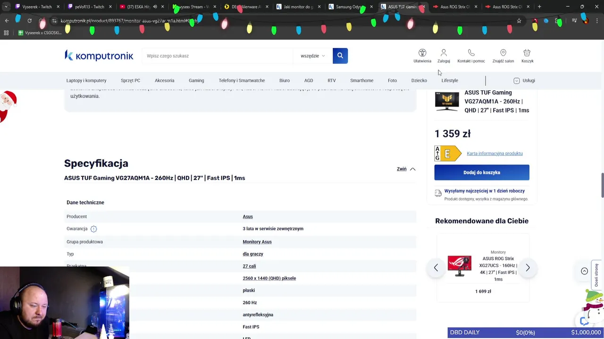This screenshot has height=339, width=604.
Task: Click the 260 Hz value
Action: point(250,303)
